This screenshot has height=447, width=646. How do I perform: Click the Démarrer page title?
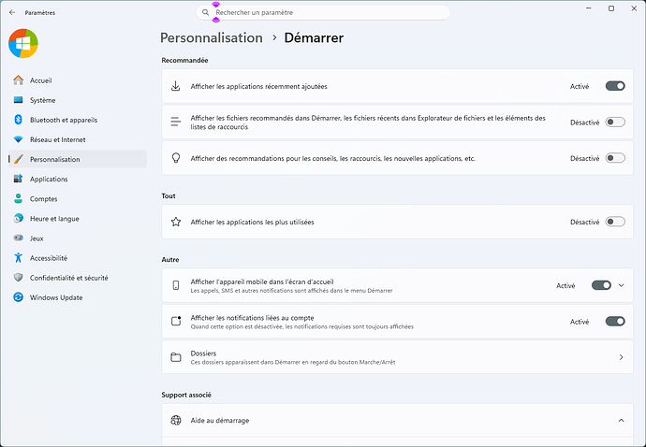point(314,37)
